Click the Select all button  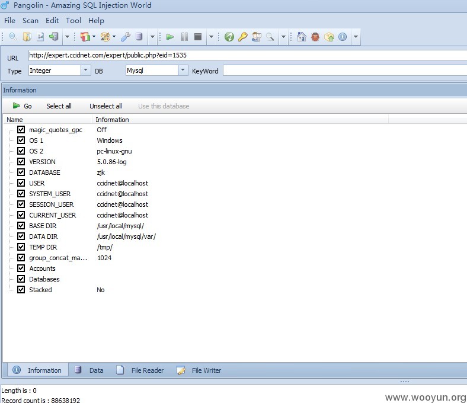(59, 106)
